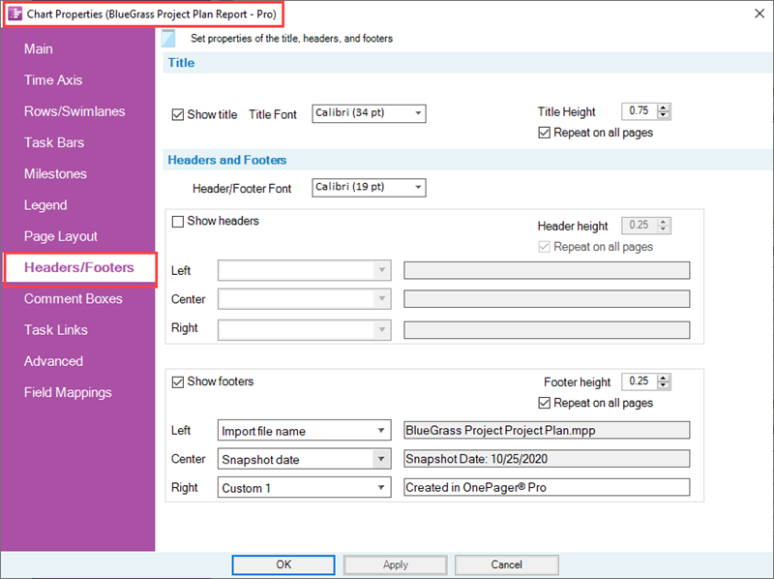
Task: Click the Header height up arrow
Action: click(x=664, y=222)
